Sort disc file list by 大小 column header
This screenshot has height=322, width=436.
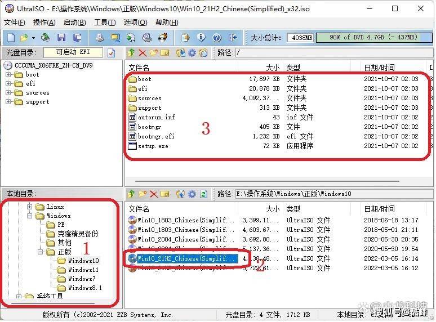pos(260,68)
